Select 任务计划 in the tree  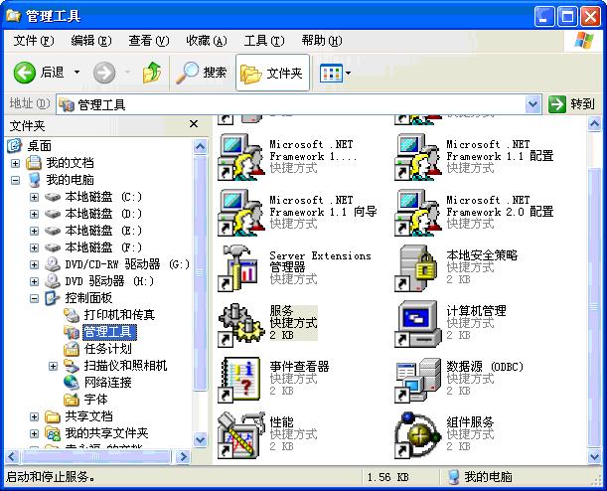pos(108,349)
